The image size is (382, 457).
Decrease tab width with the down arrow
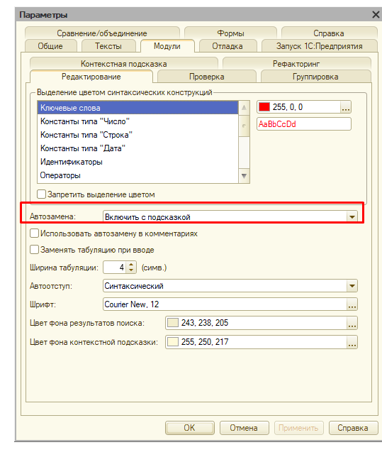click(x=131, y=270)
